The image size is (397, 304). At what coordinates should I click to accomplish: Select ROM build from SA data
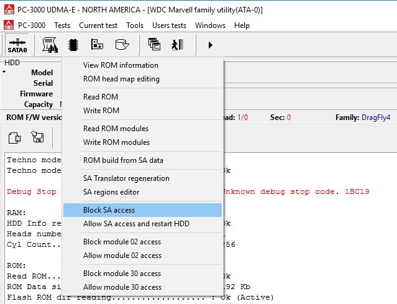[x=142, y=160]
